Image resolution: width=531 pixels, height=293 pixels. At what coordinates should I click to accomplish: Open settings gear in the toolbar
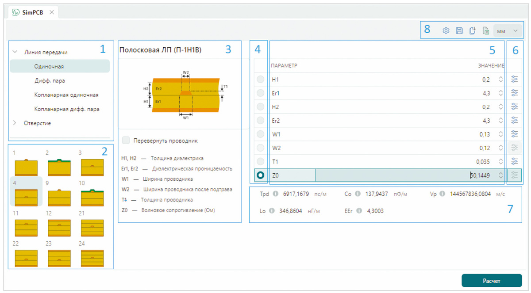click(x=446, y=31)
